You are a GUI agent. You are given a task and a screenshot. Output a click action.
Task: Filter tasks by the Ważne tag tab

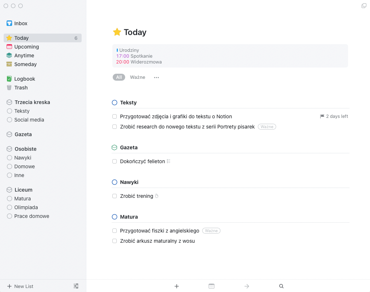(138, 77)
